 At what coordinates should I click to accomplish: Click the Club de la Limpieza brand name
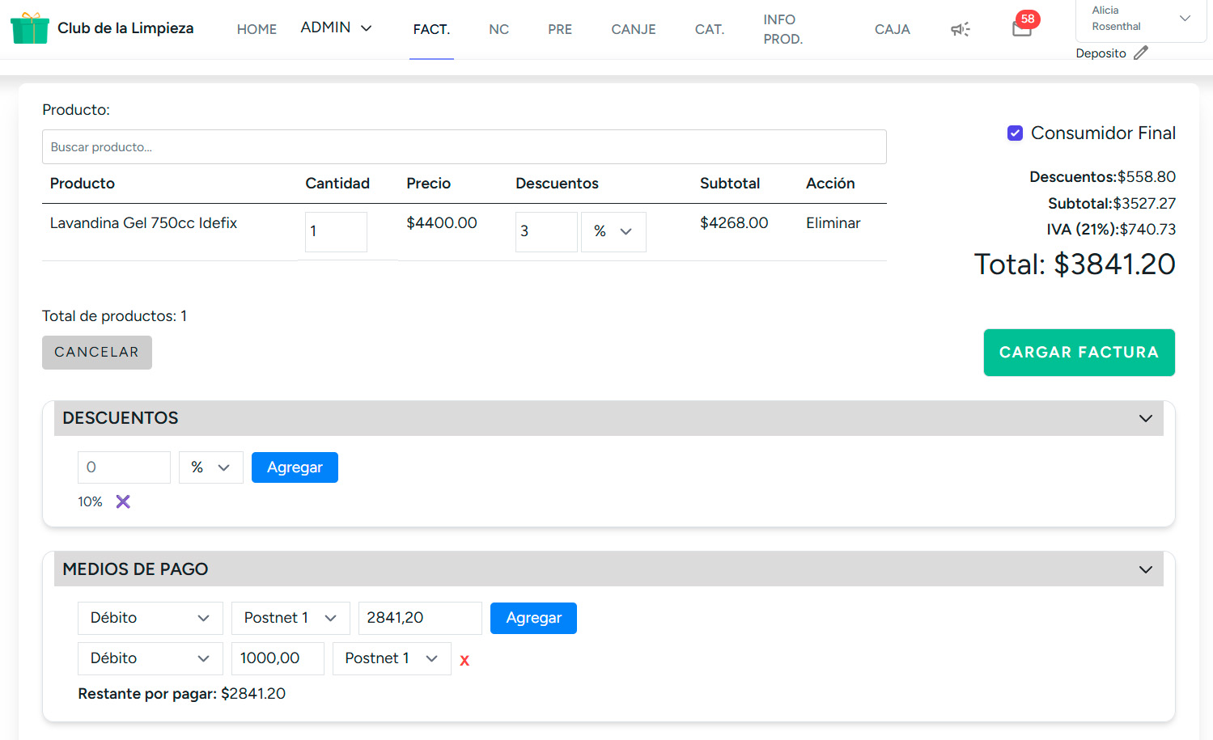click(125, 28)
